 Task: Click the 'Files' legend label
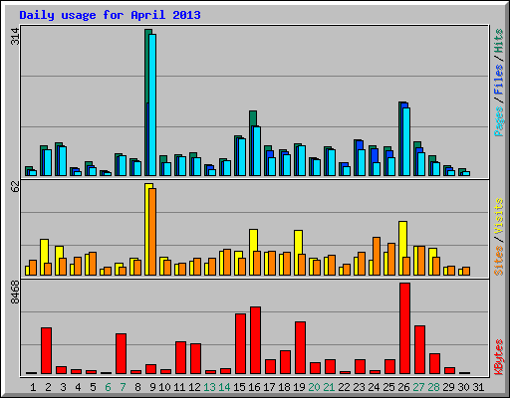click(498, 79)
